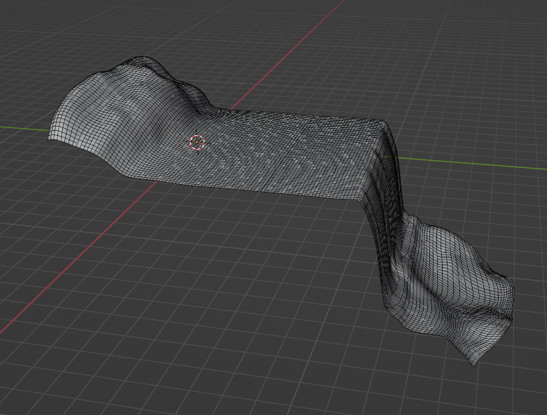Click the folded top corner above the drop

coord(382,126)
